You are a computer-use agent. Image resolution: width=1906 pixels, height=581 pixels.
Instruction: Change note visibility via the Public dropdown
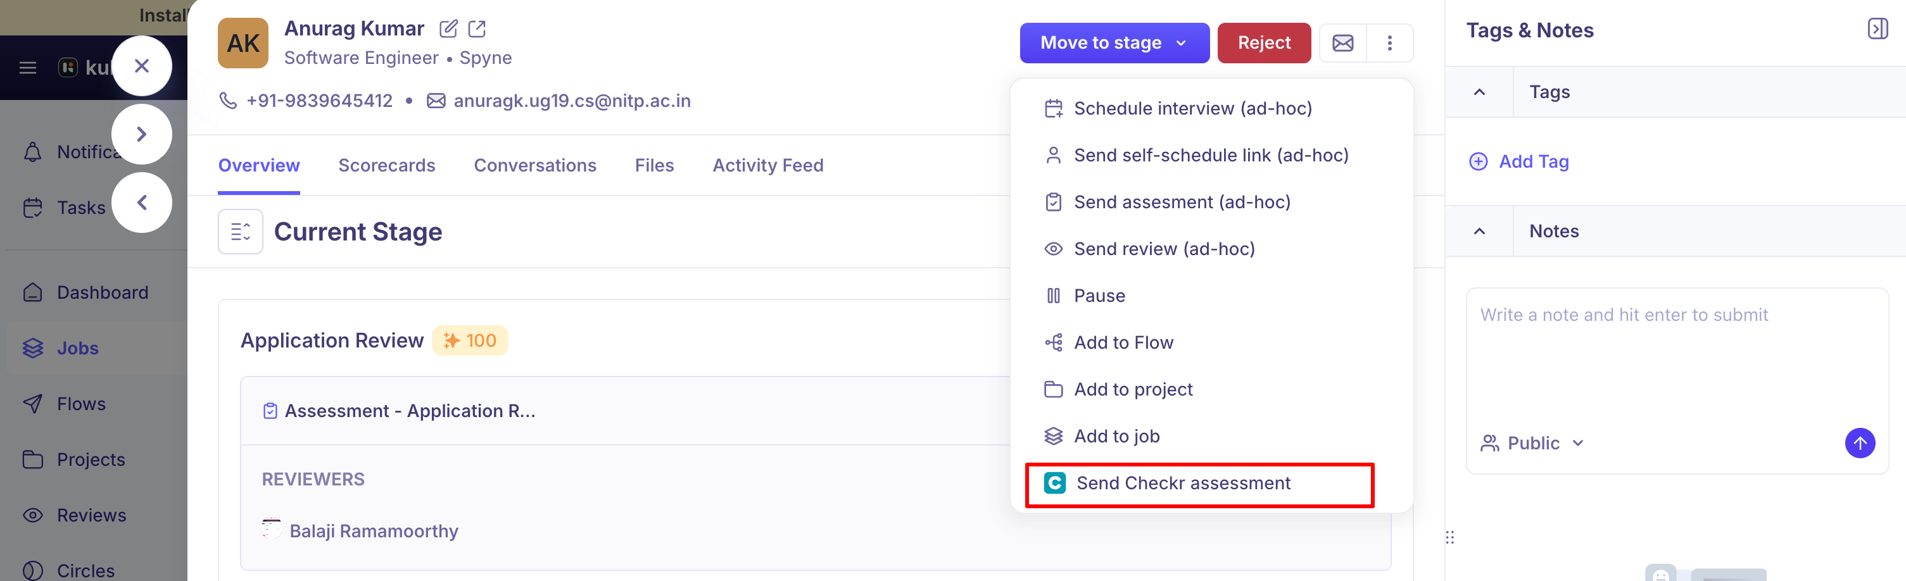click(1532, 443)
